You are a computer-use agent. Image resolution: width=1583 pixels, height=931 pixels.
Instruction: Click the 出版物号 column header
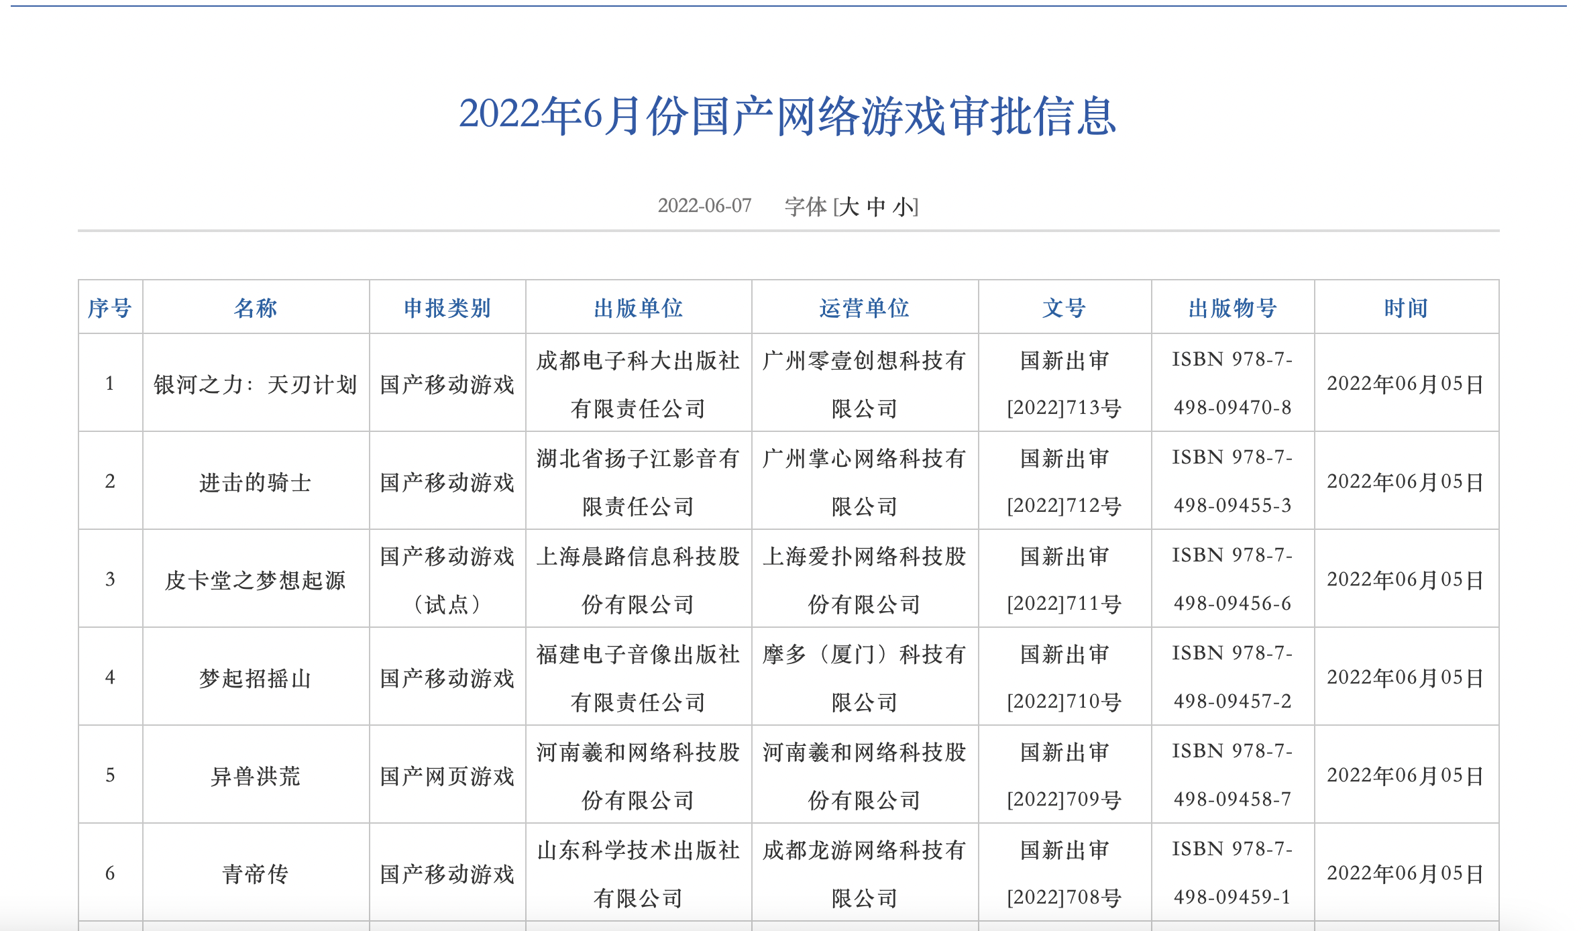tap(1233, 308)
